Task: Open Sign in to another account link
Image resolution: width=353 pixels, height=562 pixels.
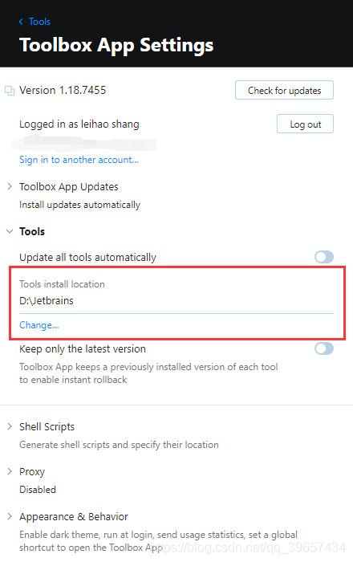Action: pyautogui.click(x=79, y=160)
